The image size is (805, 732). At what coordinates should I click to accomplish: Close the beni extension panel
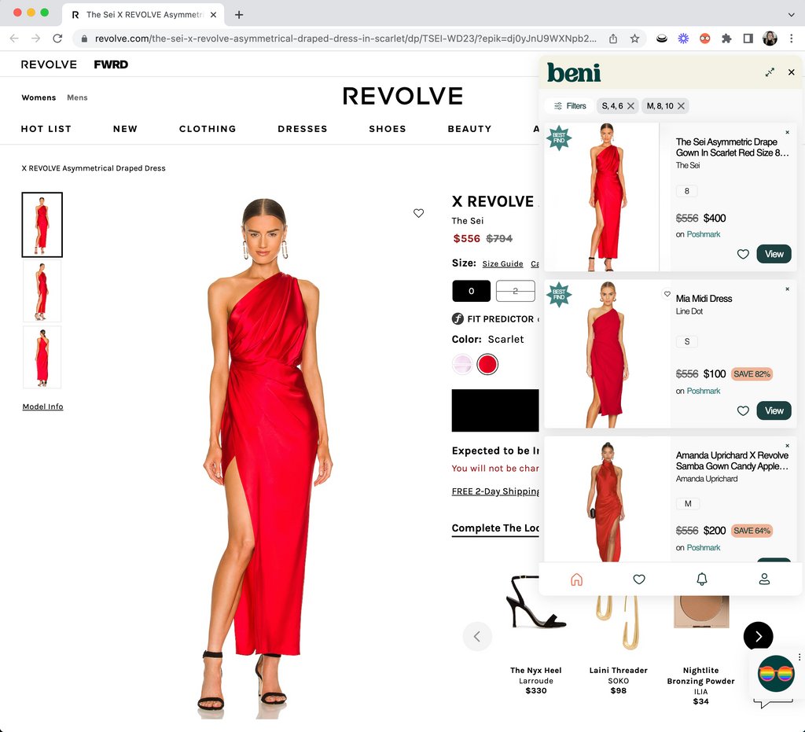point(791,72)
